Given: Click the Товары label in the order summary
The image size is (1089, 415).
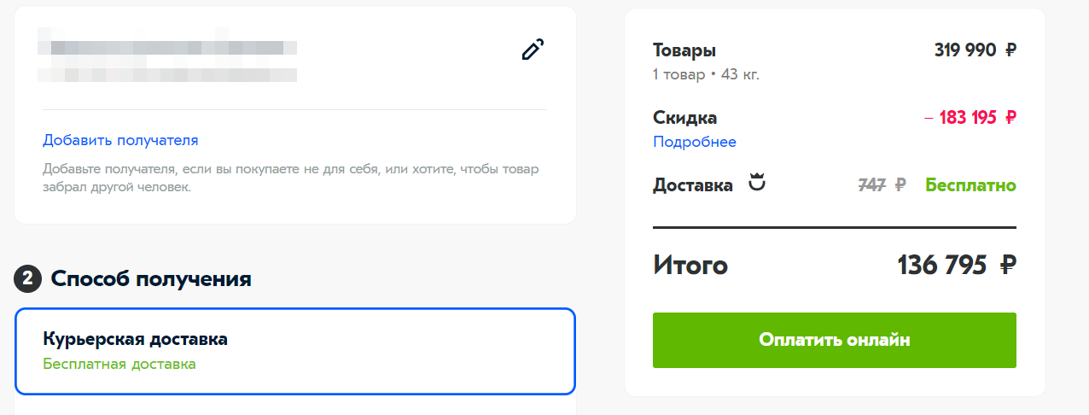Looking at the screenshot, I should coord(684,50).
